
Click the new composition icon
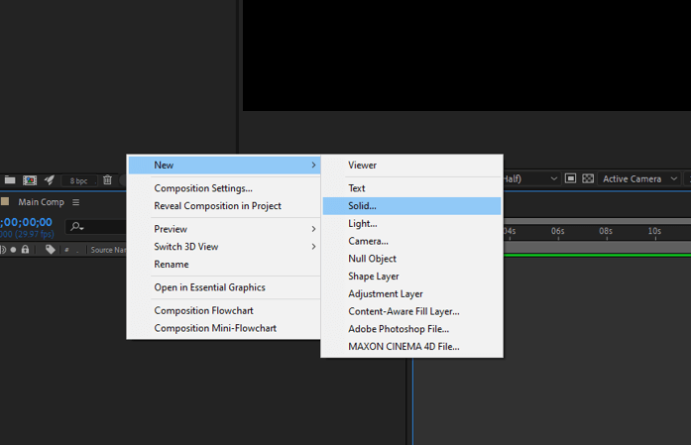point(30,179)
